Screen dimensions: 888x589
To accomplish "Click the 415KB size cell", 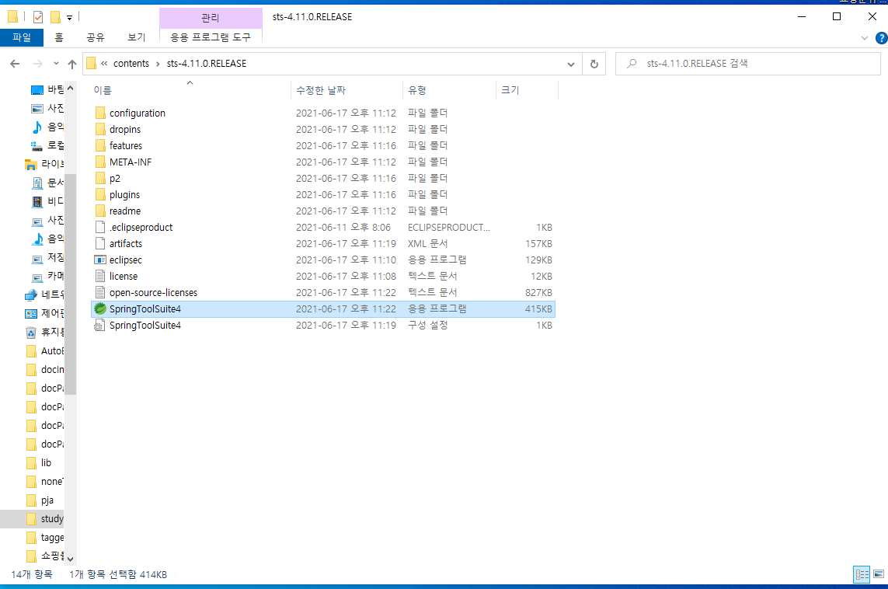I will click(x=538, y=309).
